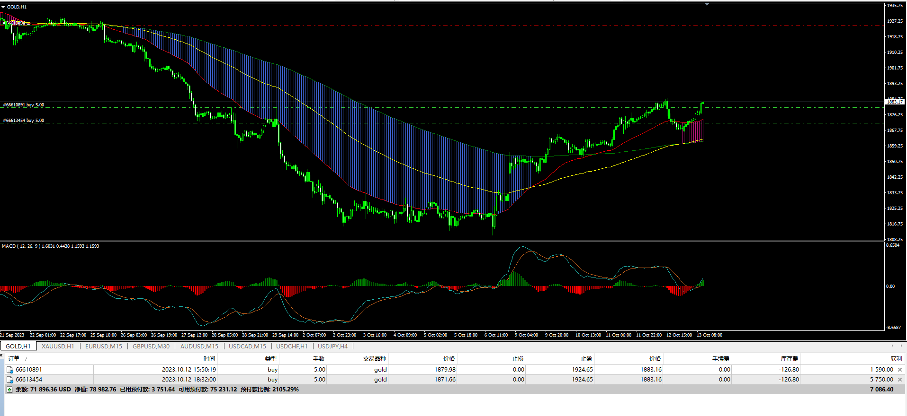The width and height of the screenshot is (907, 416).
Task: Click the take profit 1924.65 of order 66610891
Action: (582, 370)
